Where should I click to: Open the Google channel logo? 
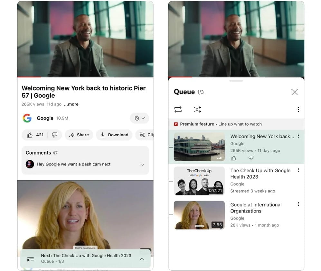coord(27,118)
